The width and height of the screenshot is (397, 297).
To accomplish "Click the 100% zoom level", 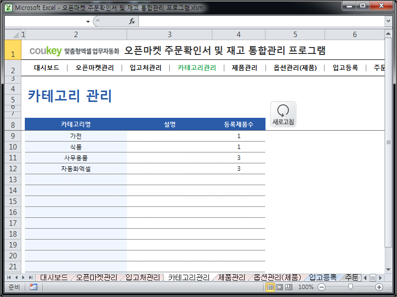I will 306,287.
